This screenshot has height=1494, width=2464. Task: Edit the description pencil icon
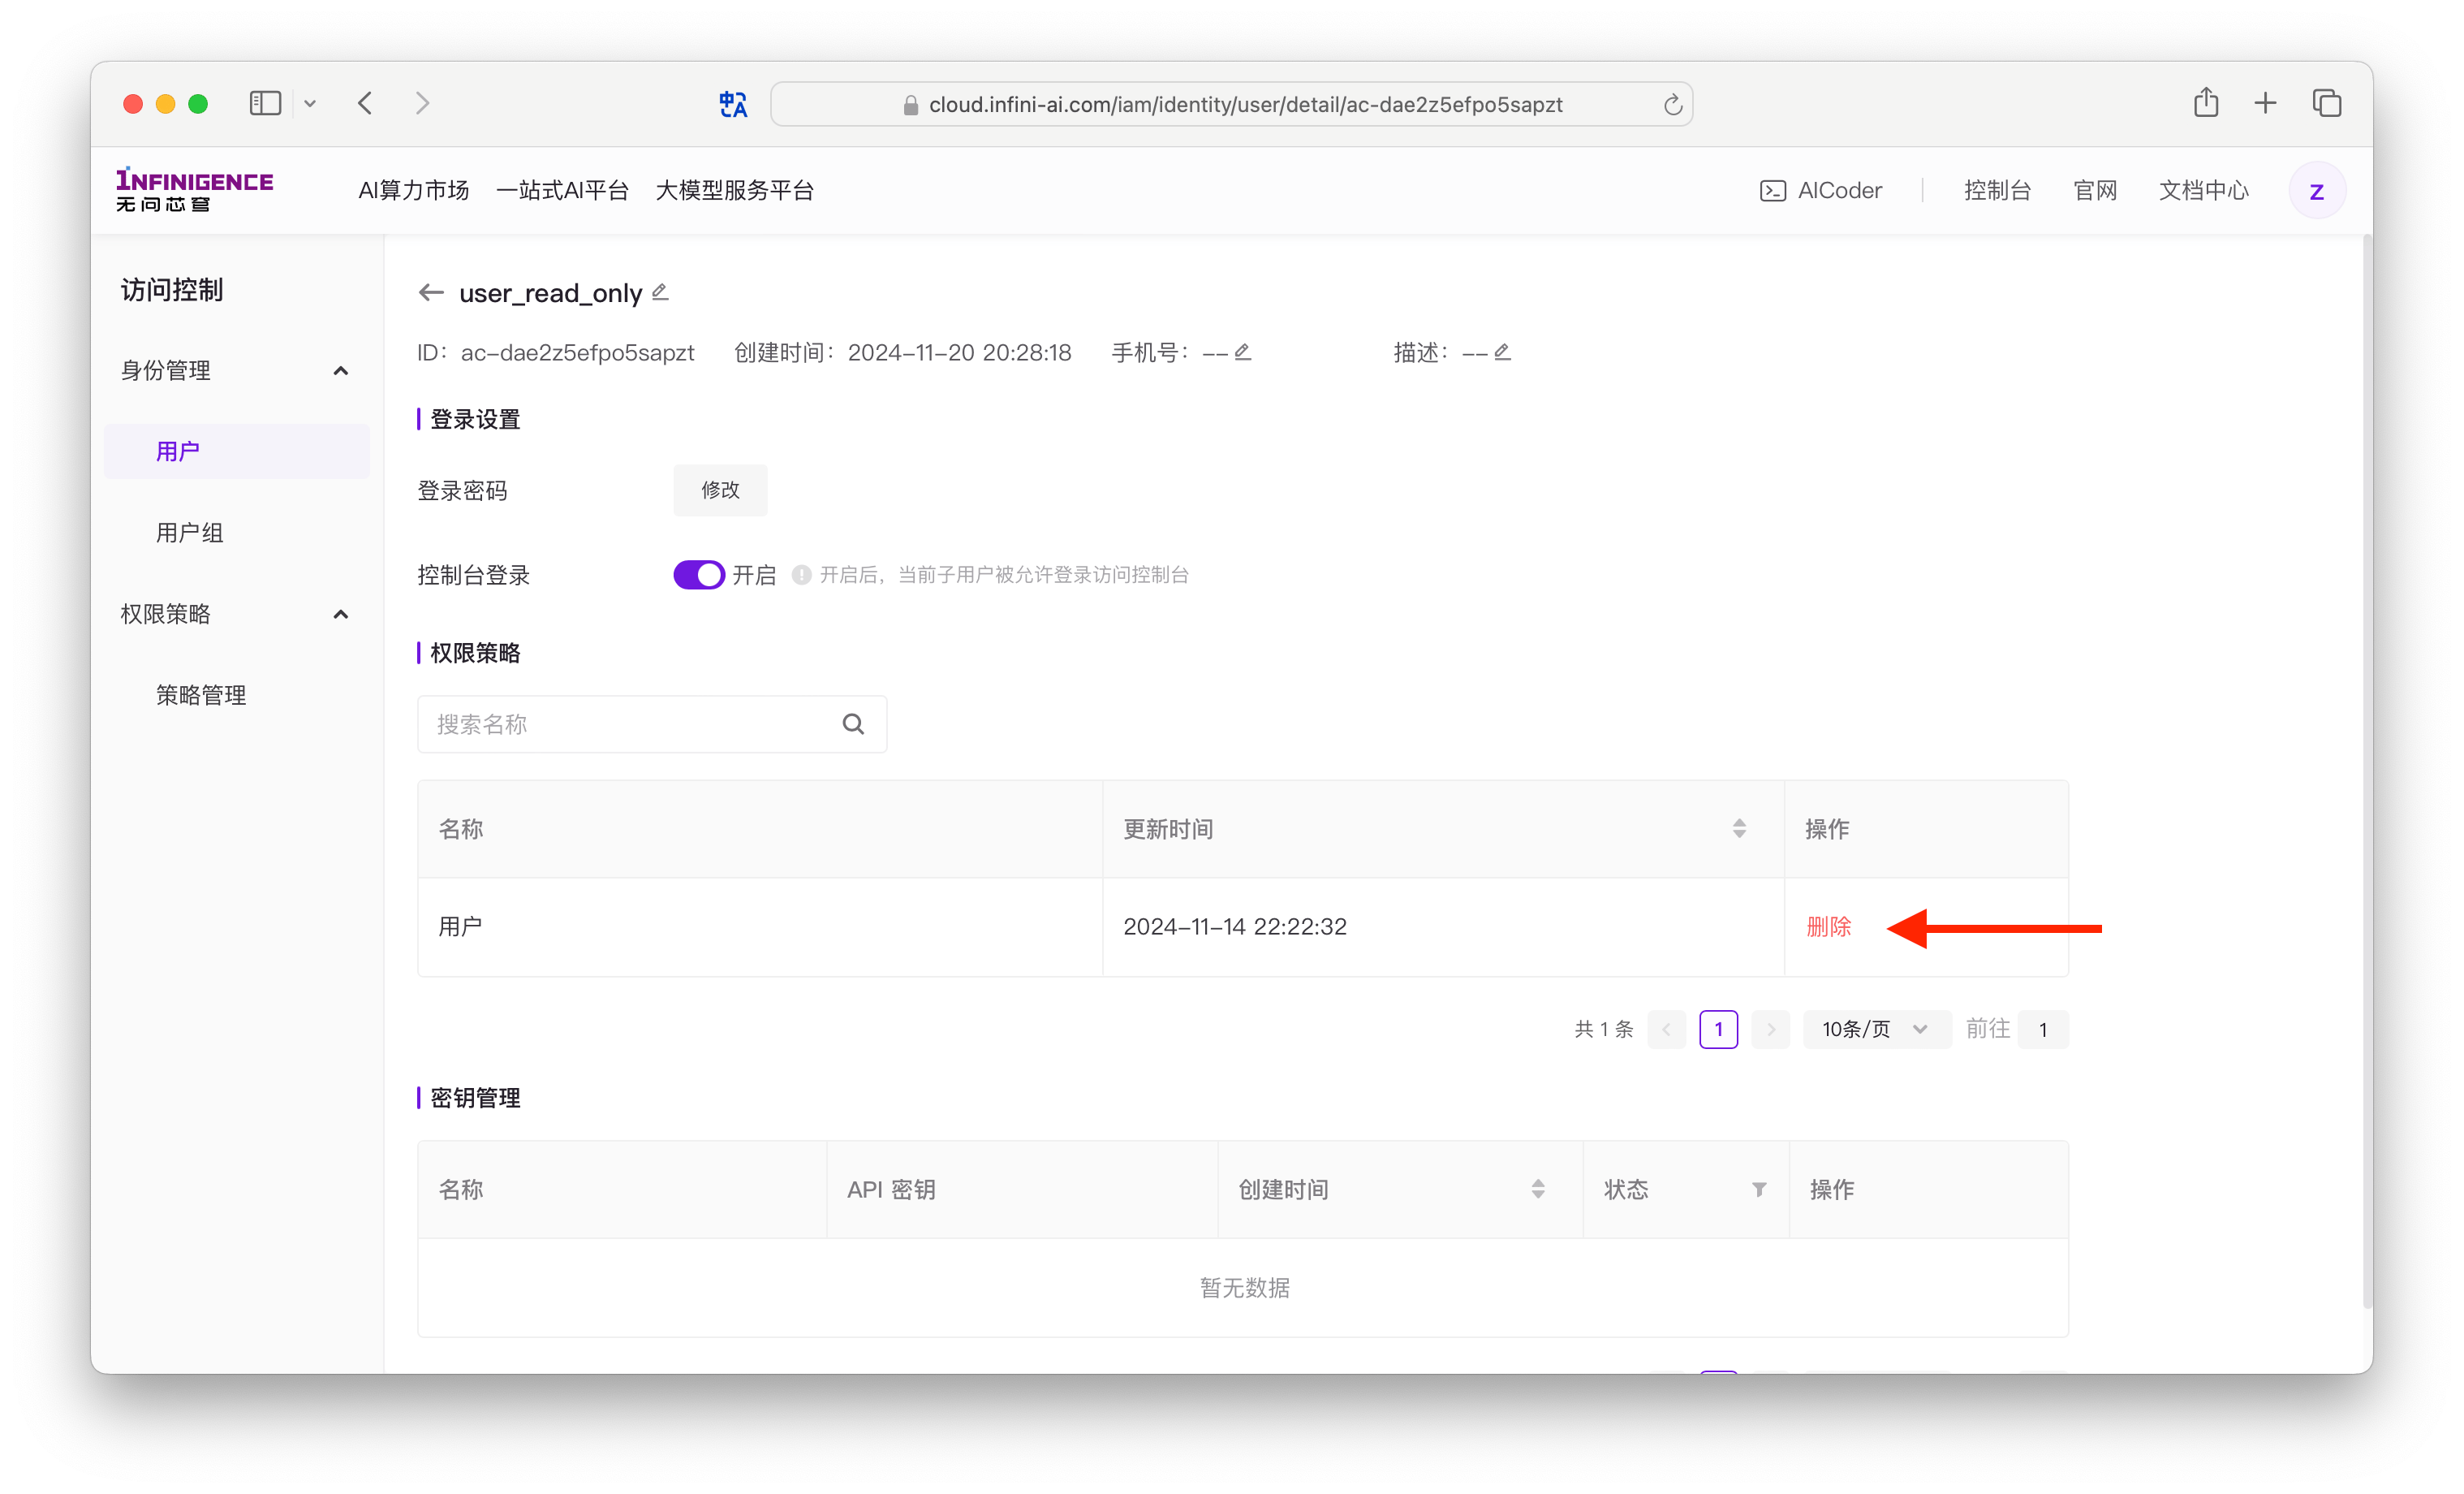pyautogui.click(x=1502, y=352)
